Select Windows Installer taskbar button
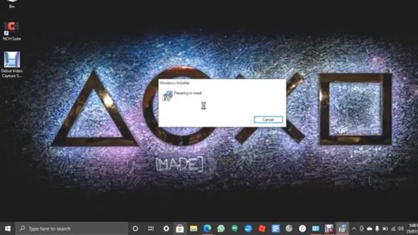The height and width of the screenshot is (235, 418). point(342,228)
